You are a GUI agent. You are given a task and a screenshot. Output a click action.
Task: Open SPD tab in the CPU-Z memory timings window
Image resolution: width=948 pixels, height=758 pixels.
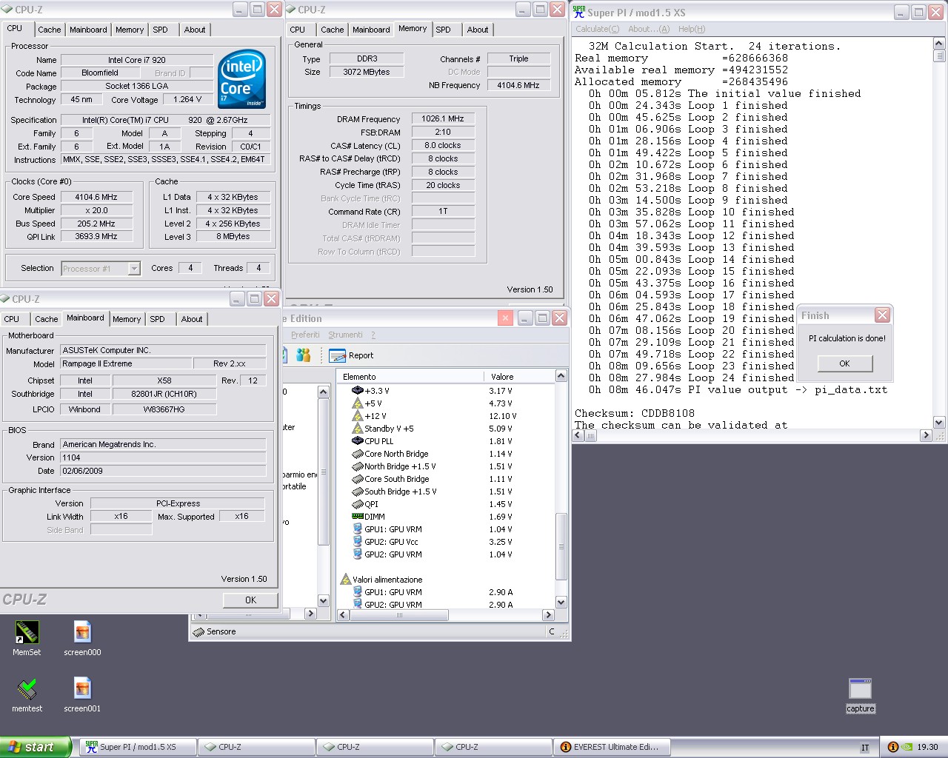point(444,30)
